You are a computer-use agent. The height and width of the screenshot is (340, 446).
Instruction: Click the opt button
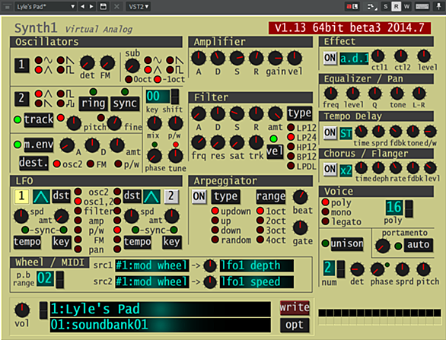pos(295,325)
